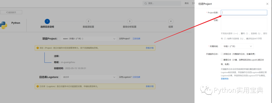Click the creation time 2022-05-15 18:09:01
The width and height of the screenshot is (272, 103).
tap(76, 68)
